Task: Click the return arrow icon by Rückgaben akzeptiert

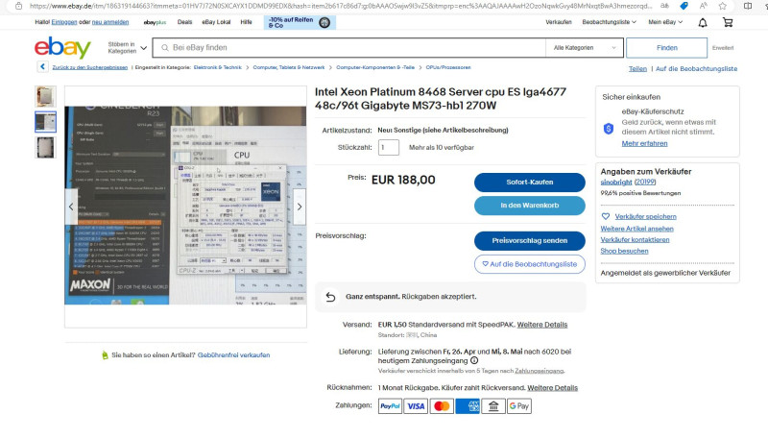Action: click(330, 297)
